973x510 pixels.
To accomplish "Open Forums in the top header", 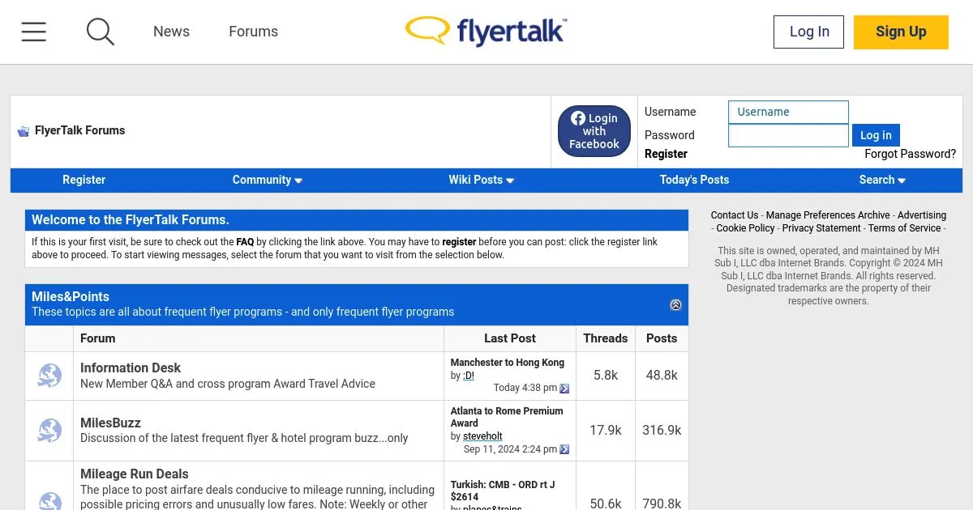I will (x=253, y=32).
